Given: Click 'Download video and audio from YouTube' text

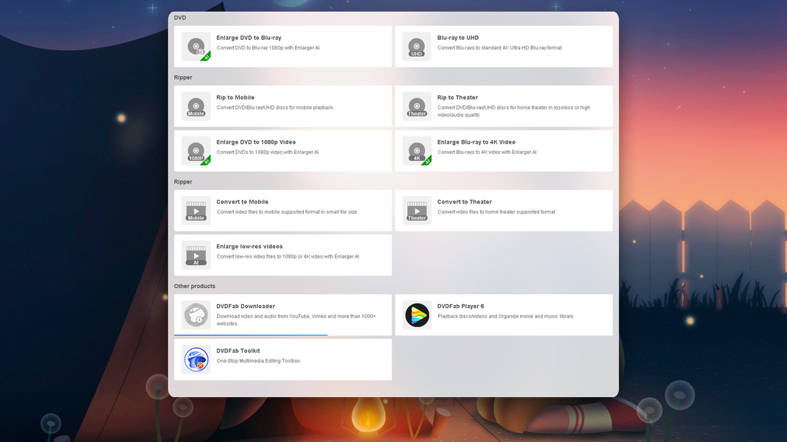Looking at the screenshot, I should pyautogui.click(x=296, y=320).
